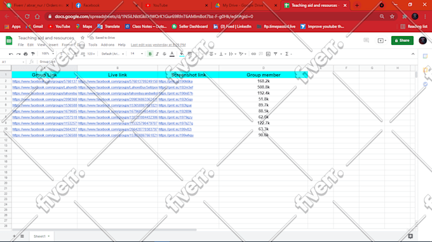
Task: Reload the browser page
Action: click(27, 16)
